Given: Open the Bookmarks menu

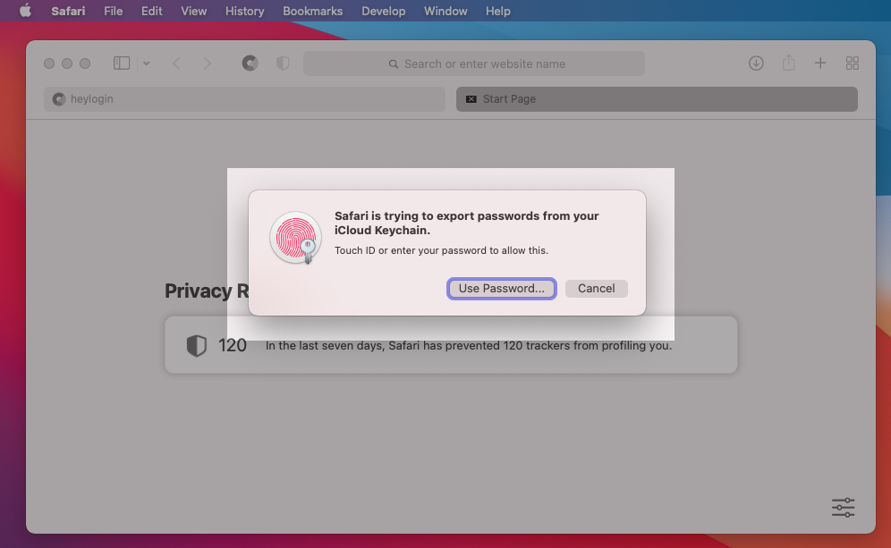Looking at the screenshot, I should coord(312,11).
